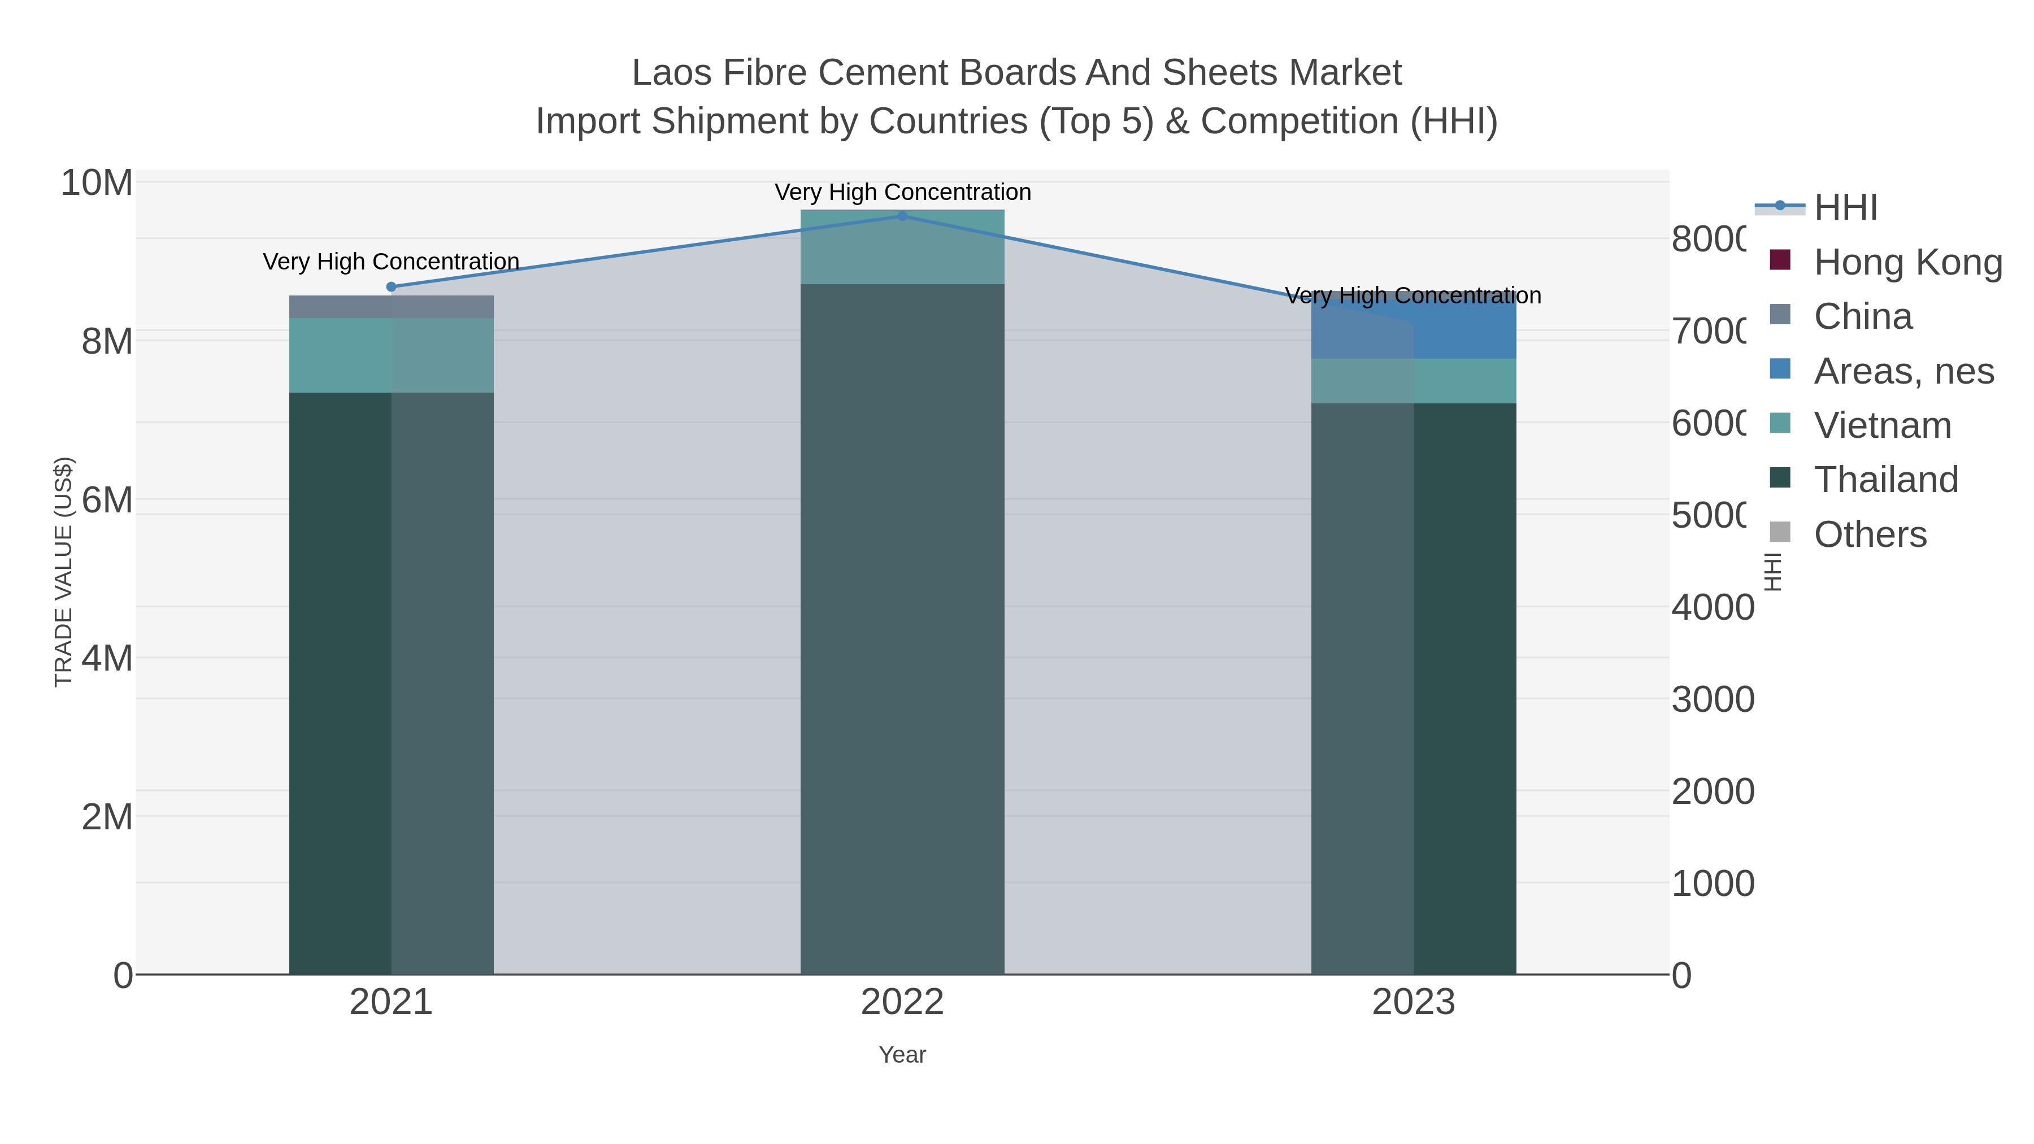Image resolution: width=2034 pixels, height=1144 pixels.
Task: Click the 2021 HHI data point
Action: 391,286
